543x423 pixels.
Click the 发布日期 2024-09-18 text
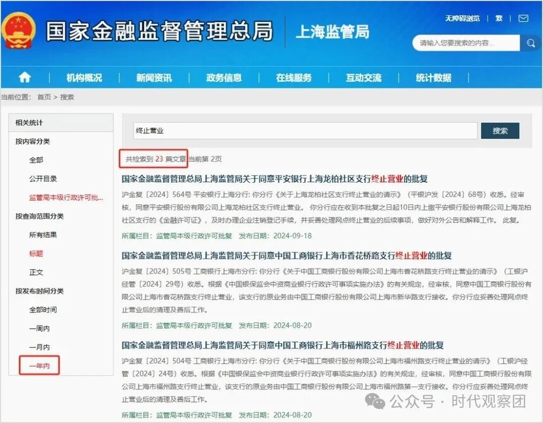coord(275,236)
